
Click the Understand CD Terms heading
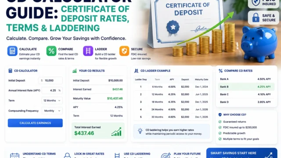click(39, 154)
